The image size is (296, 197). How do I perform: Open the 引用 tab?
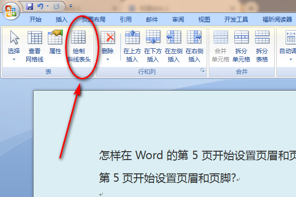coord(125,19)
